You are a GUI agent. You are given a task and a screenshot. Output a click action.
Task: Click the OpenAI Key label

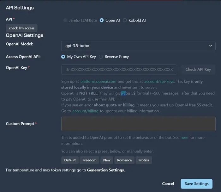pyautogui.click(x=16, y=68)
